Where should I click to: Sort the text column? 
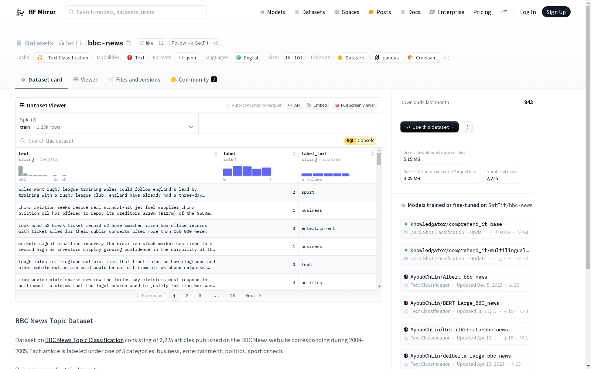pyautogui.click(x=216, y=154)
